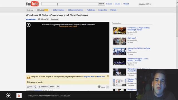Screen dimensions: 178x100
Task: Open Johnny Fins 043011 YouTube 720p link
Action: click(139, 49)
